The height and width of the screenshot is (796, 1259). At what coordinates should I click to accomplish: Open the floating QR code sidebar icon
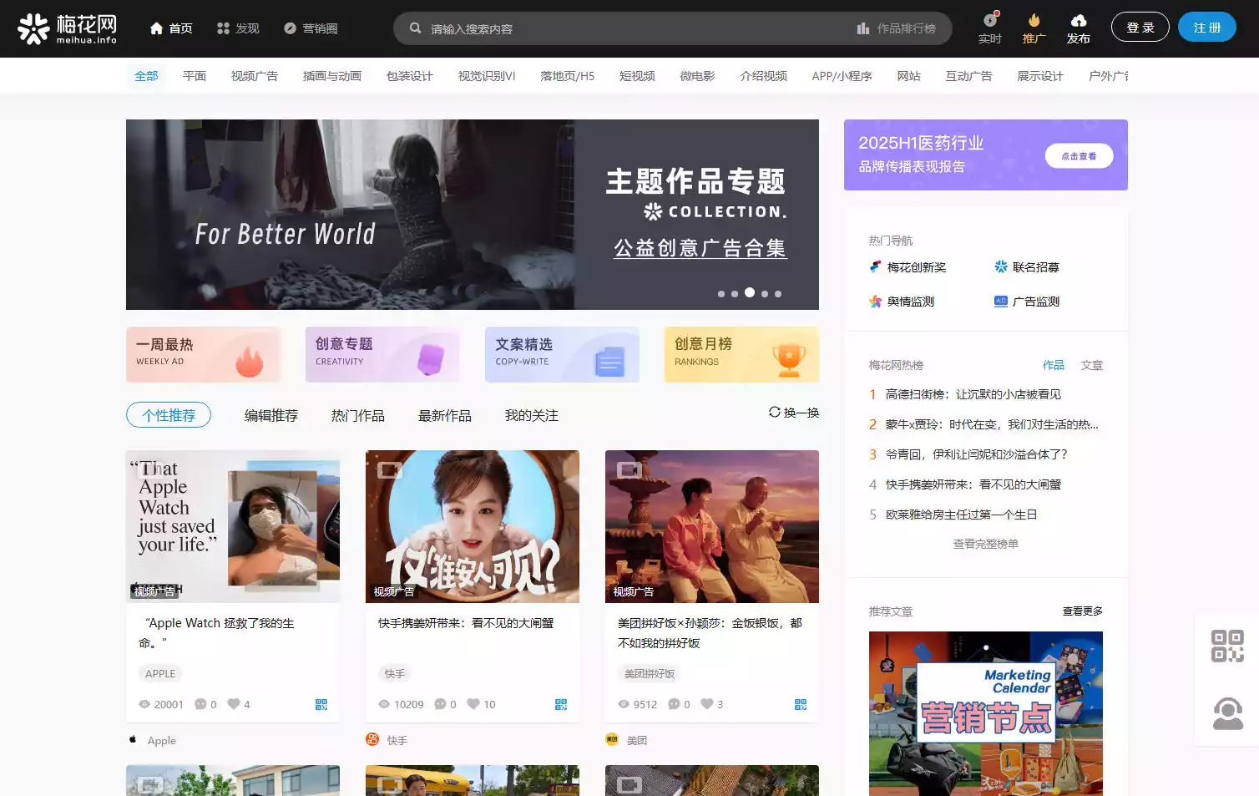1227,646
